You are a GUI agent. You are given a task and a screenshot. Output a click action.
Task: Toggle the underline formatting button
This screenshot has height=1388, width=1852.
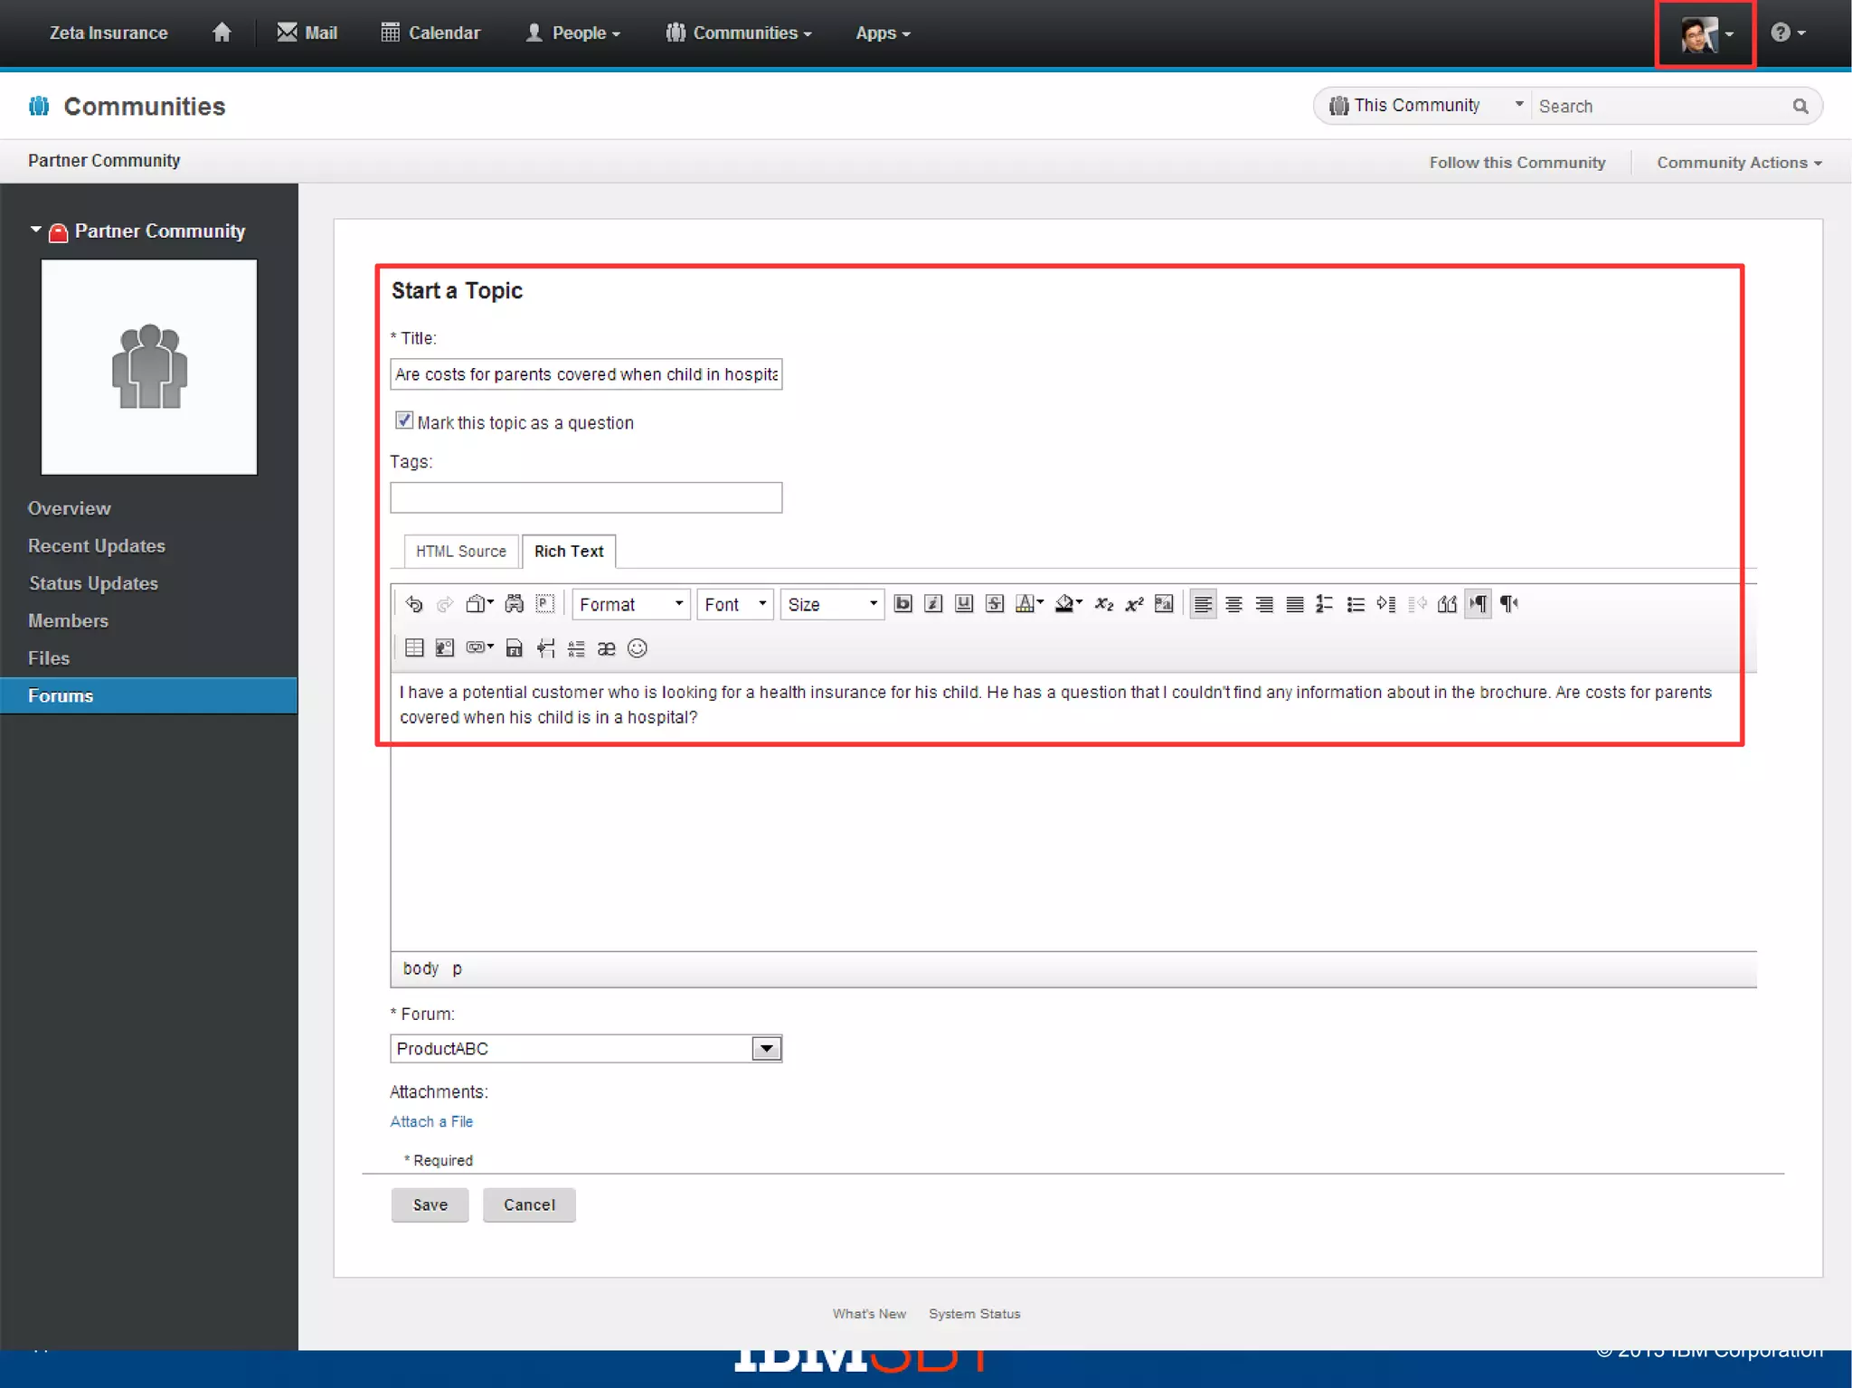point(963,604)
